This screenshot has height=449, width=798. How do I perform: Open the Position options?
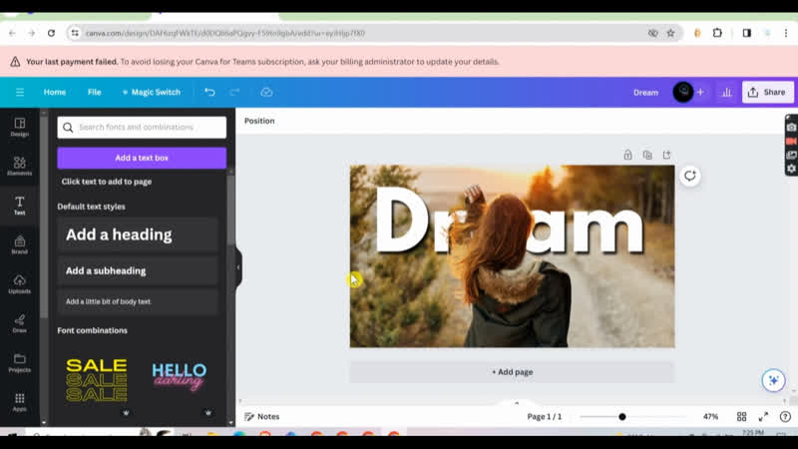point(259,121)
